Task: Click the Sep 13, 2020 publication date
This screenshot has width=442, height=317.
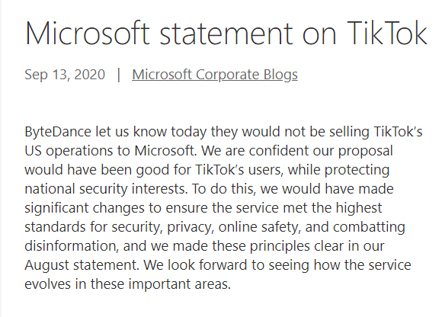Action: click(65, 75)
